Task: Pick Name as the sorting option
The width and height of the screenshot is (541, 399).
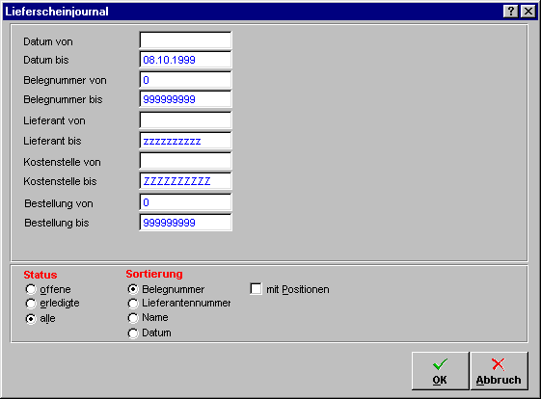Action: pyautogui.click(x=133, y=318)
